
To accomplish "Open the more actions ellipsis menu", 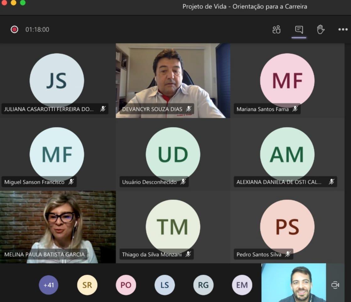I will coord(343,30).
